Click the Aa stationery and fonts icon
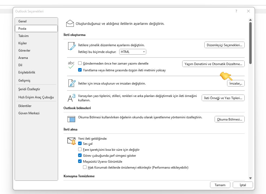Screen dimensions: 266x194 [71, 98]
